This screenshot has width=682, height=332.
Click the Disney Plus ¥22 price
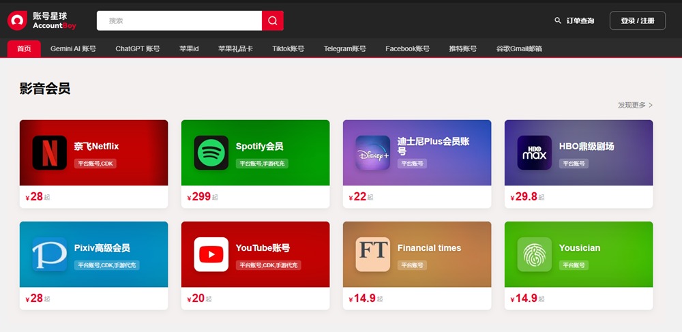[357, 197]
